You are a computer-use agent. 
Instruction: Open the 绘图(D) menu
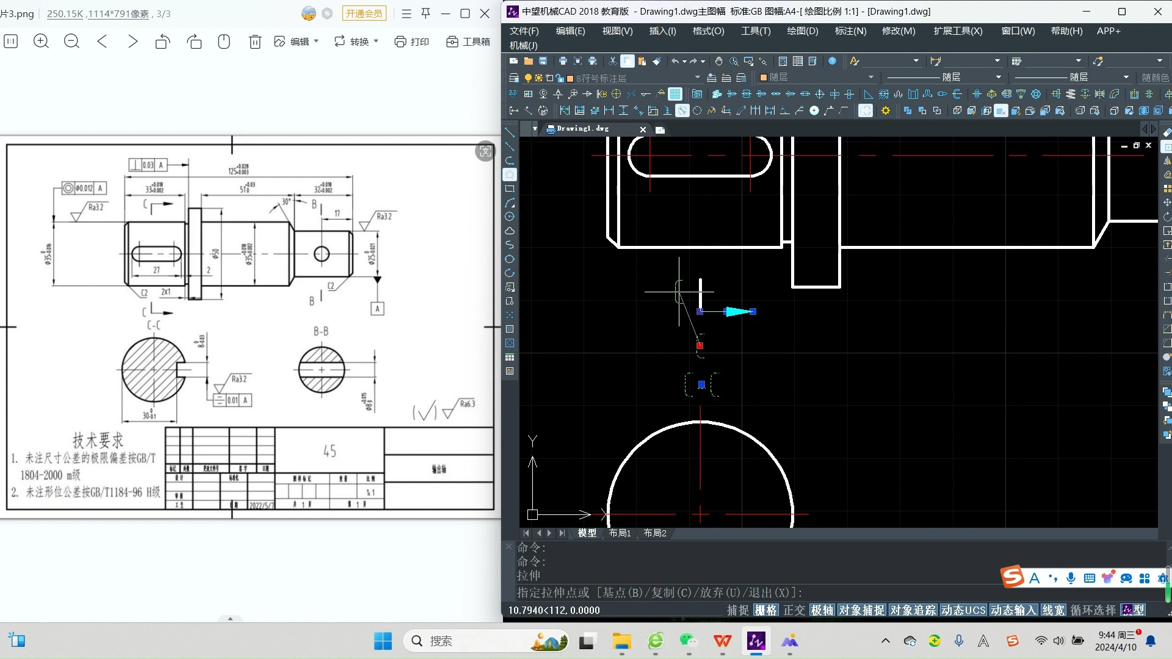802,31
